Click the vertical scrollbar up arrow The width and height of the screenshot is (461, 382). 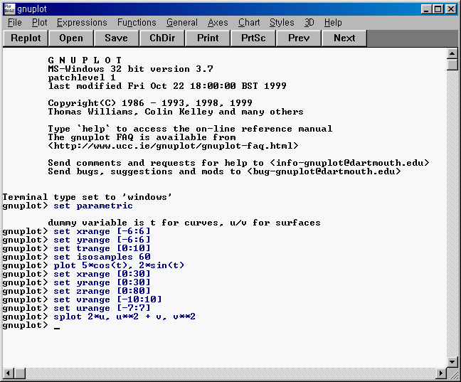coord(452,53)
